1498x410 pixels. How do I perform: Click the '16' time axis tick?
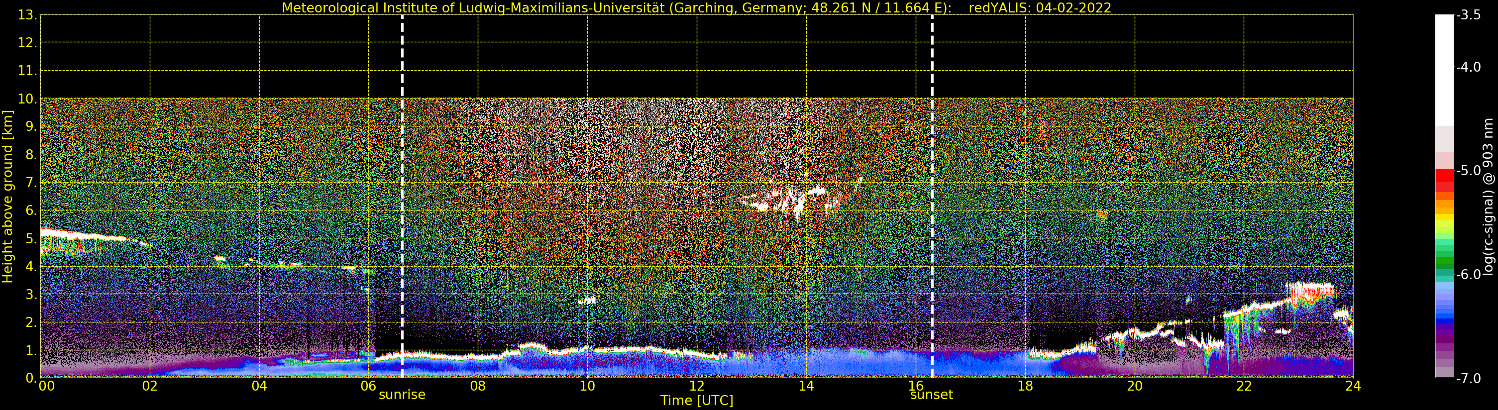[x=916, y=386]
